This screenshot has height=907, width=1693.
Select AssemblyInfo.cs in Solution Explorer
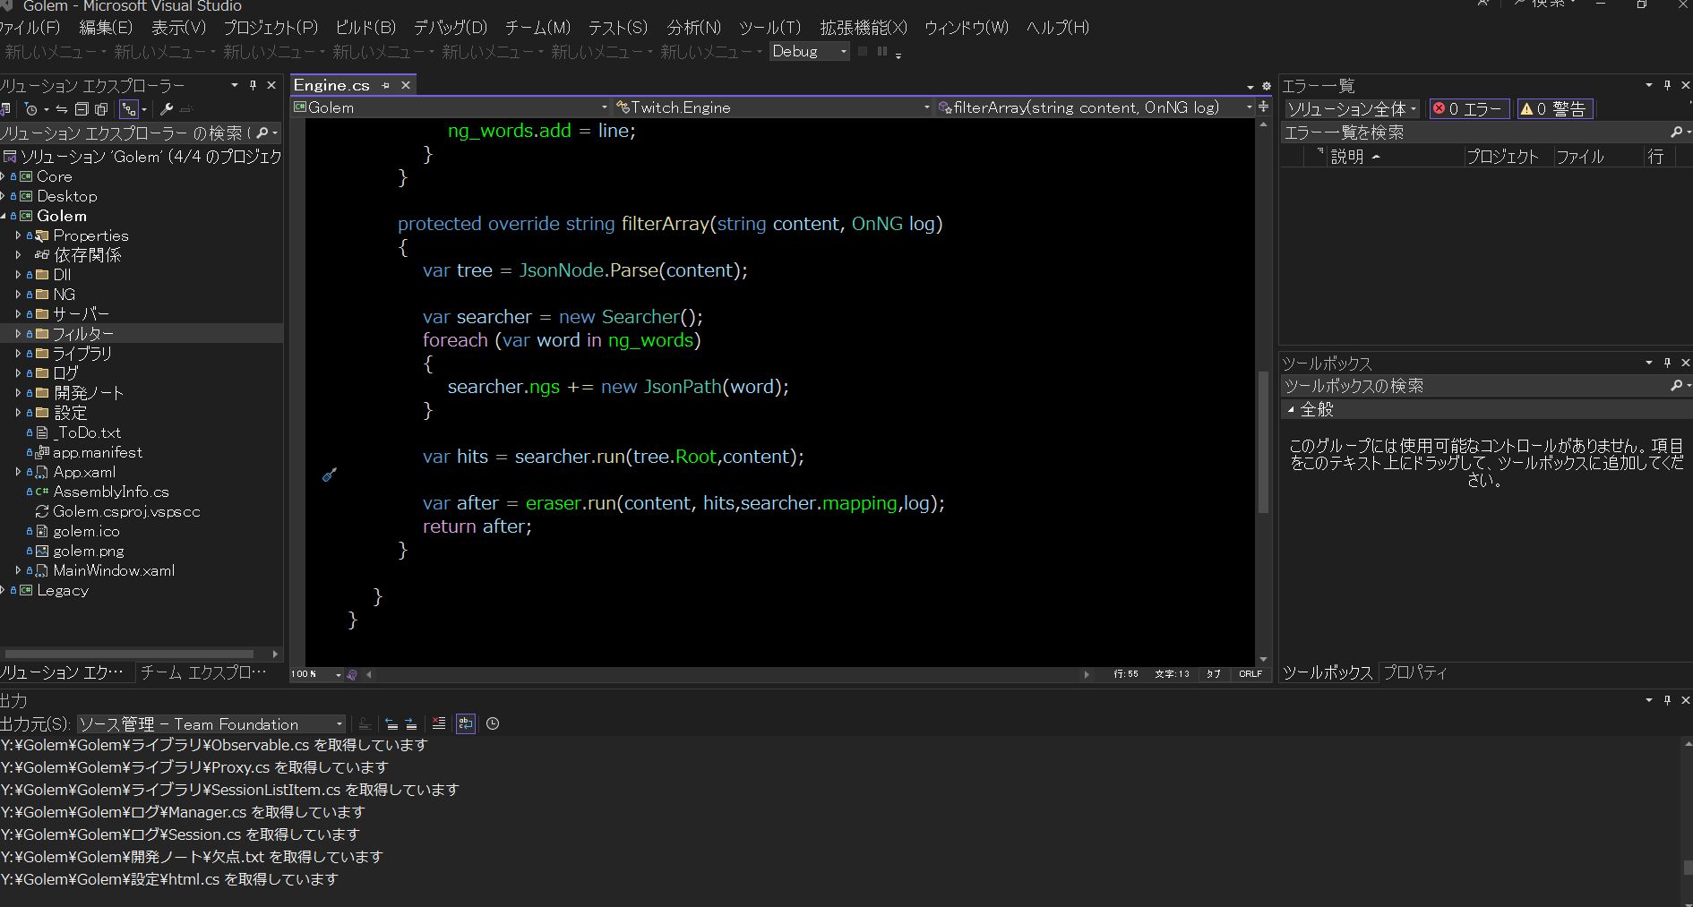pos(111,492)
